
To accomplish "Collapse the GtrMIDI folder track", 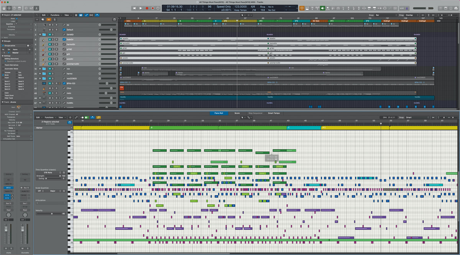I will (40, 34).
